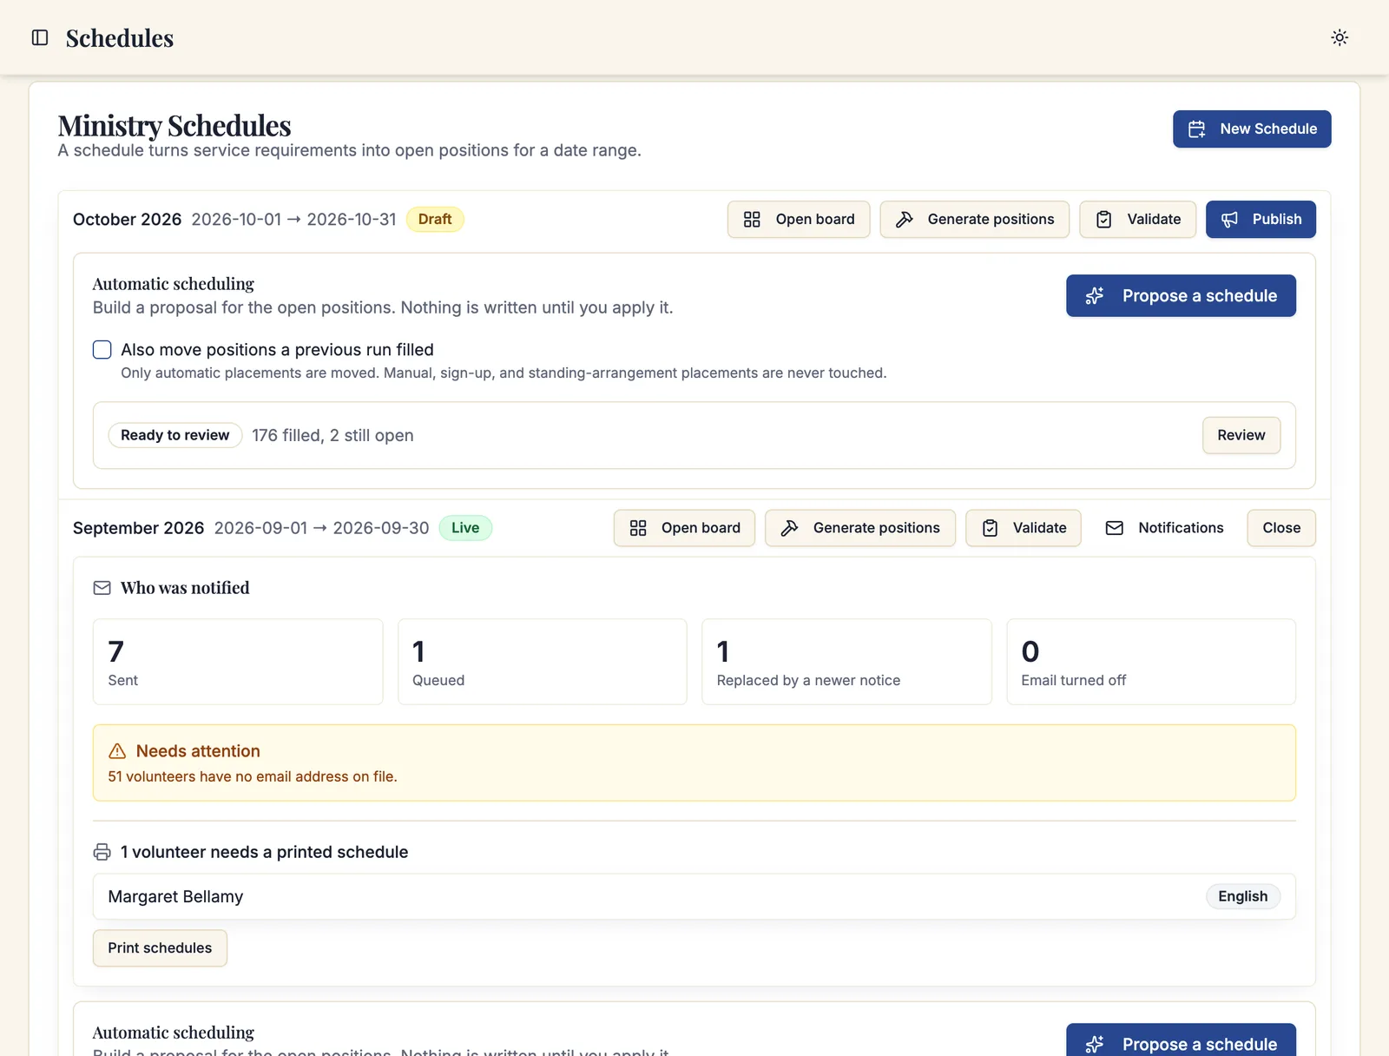This screenshot has height=1056, width=1389.
Task: Click the October 2026 schedule title
Action: pos(128,219)
